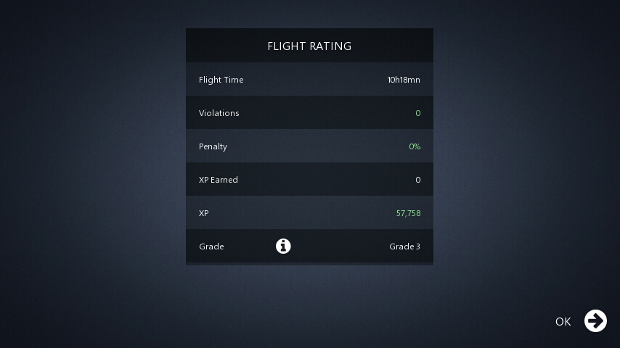Select the FLIGHT RATING header

(309, 46)
